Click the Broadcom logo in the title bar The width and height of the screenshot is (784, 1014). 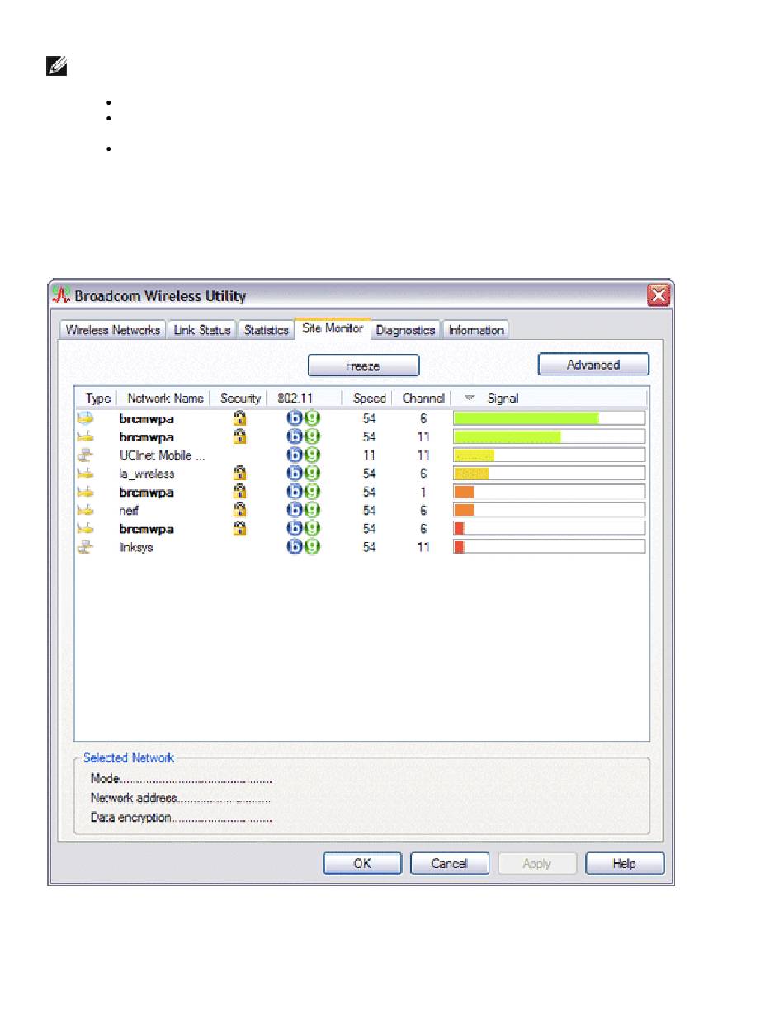[62, 296]
